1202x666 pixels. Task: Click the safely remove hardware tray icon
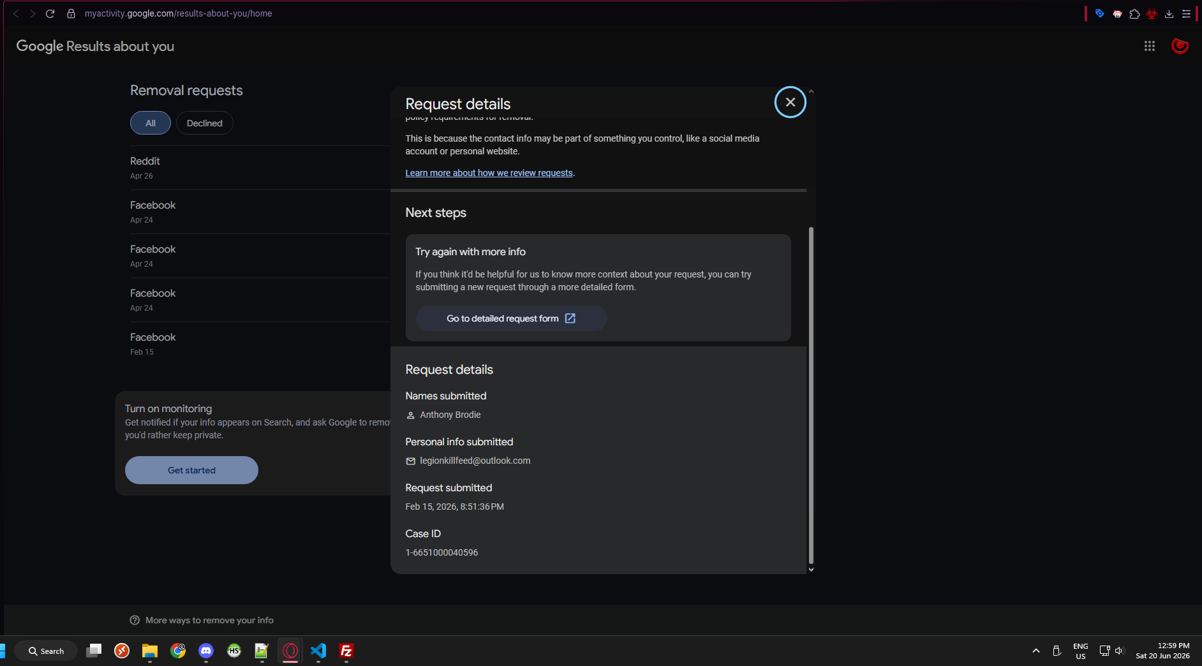(x=1057, y=651)
